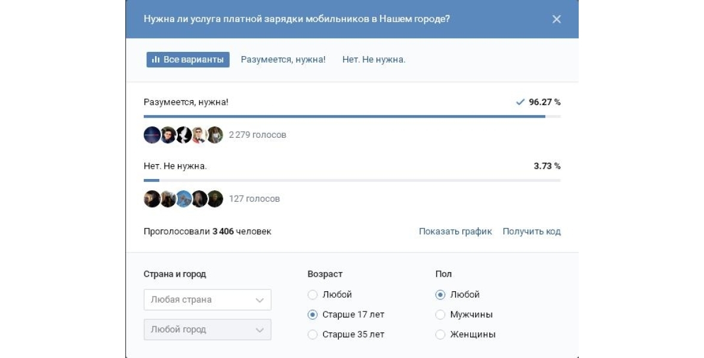704x358 pixels.
Task: Click the 'Нет. Не нужна.' progress bar
Action: (x=352, y=180)
